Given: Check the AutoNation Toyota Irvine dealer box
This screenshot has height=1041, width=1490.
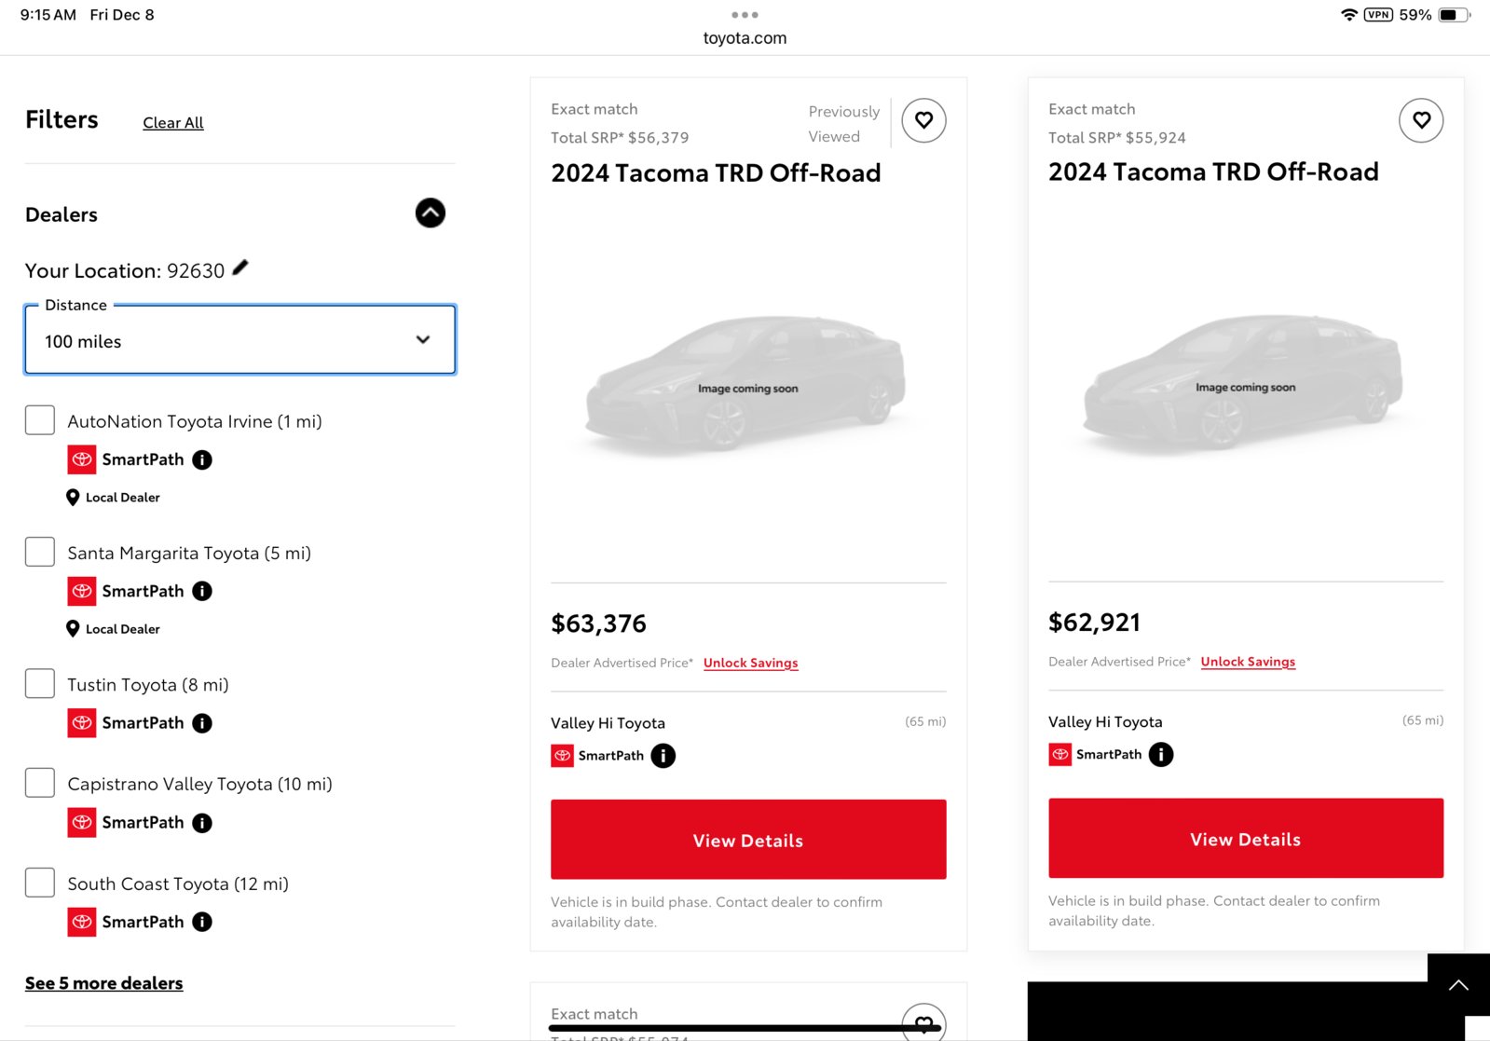Looking at the screenshot, I should [40, 420].
